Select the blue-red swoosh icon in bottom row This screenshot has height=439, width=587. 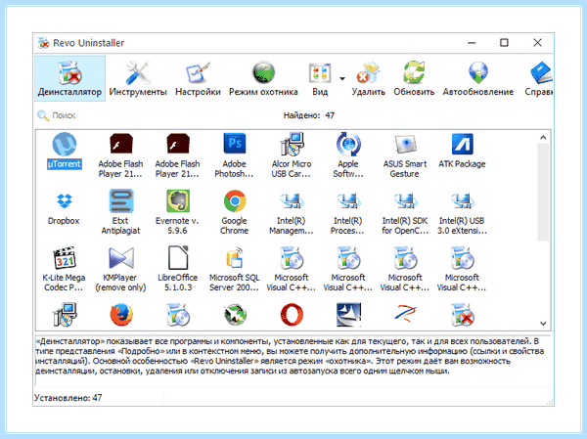click(405, 315)
